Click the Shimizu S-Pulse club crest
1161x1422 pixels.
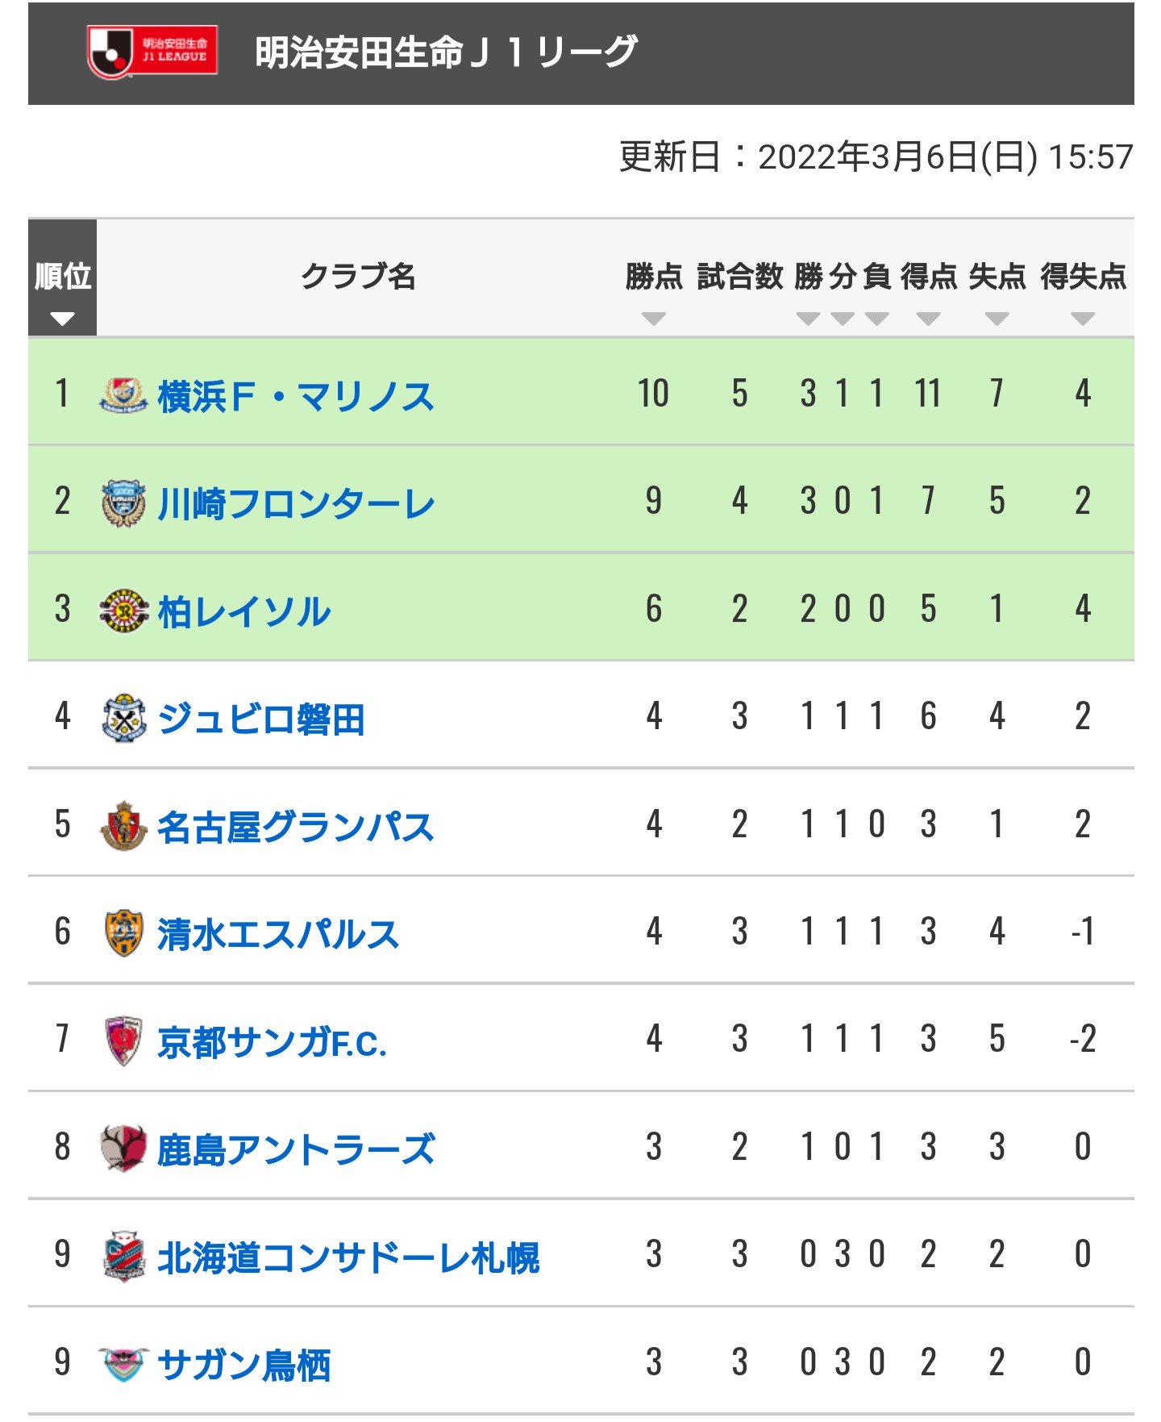click(123, 933)
